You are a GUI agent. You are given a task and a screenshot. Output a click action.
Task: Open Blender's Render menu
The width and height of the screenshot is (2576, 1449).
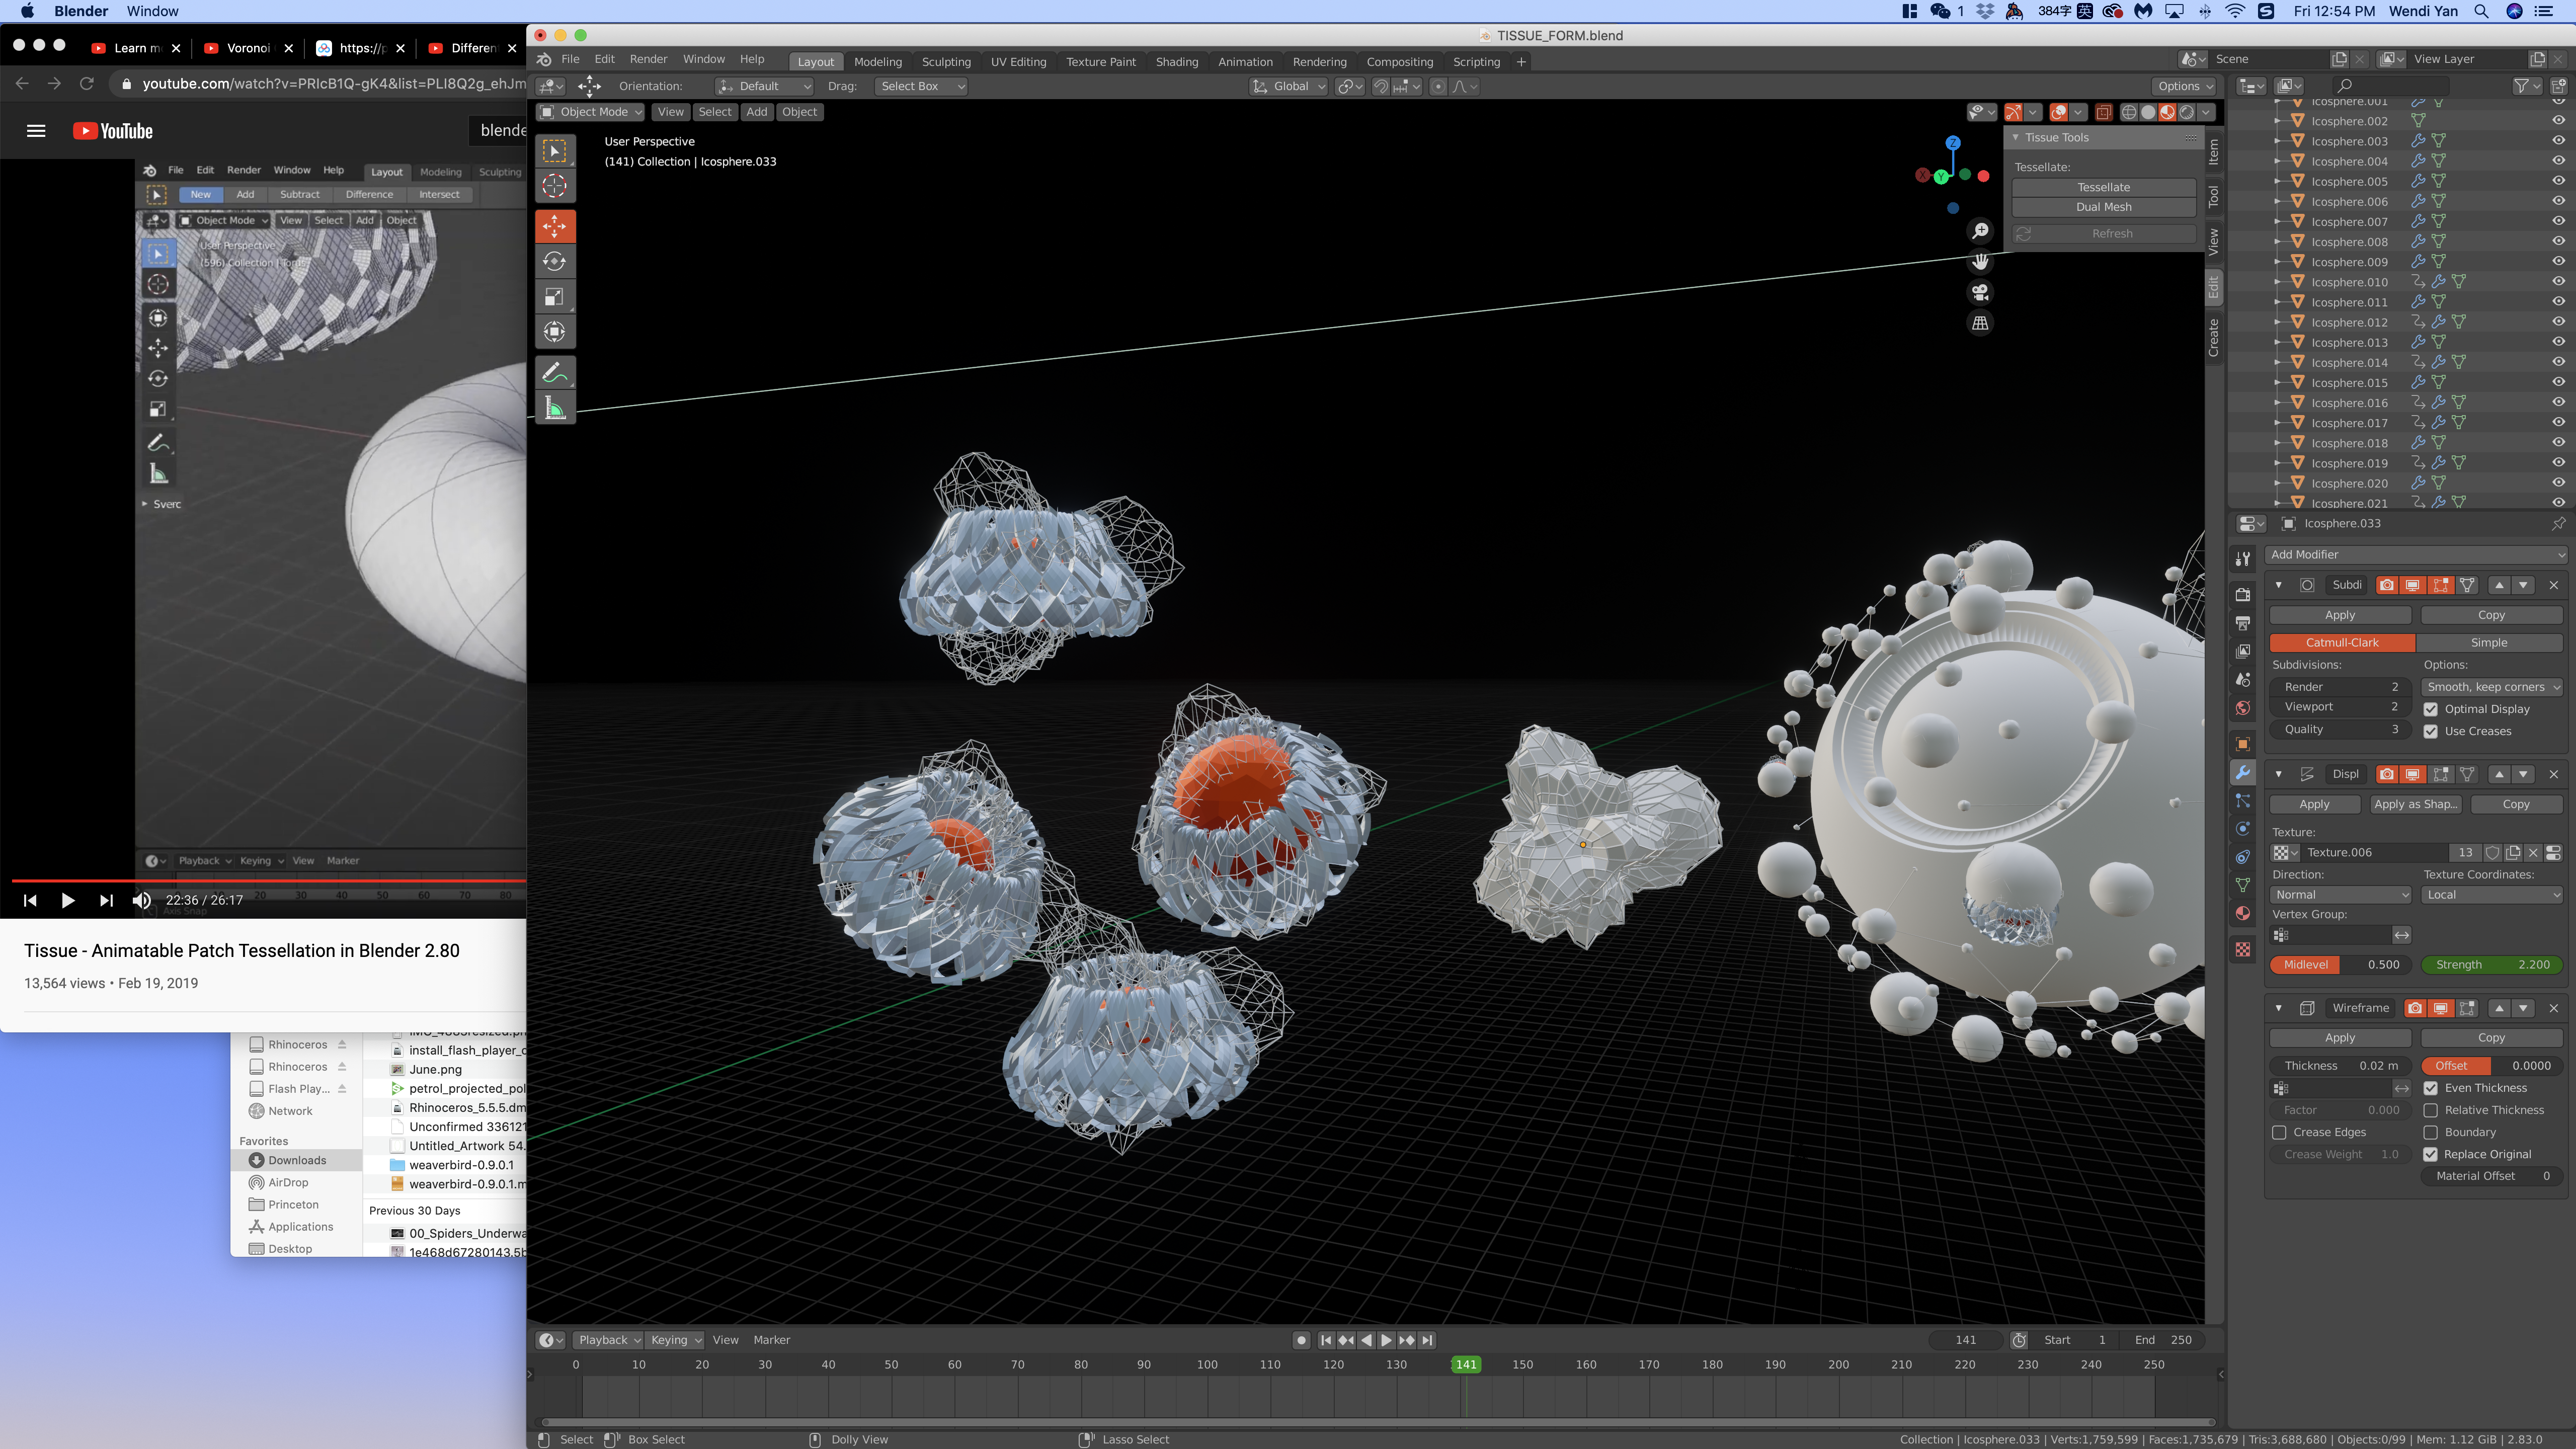coord(648,59)
